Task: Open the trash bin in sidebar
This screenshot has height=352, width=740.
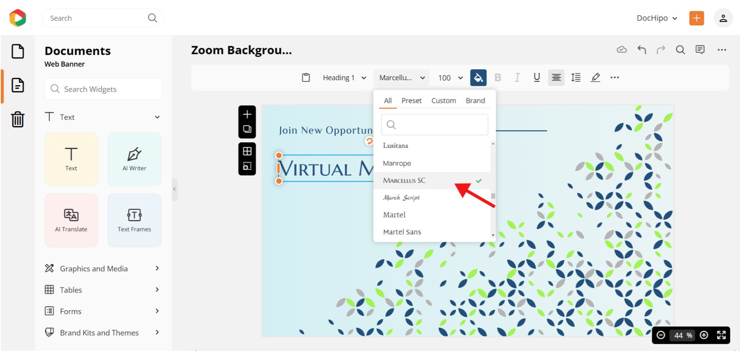Action: pyautogui.click(x=18, y=119)
